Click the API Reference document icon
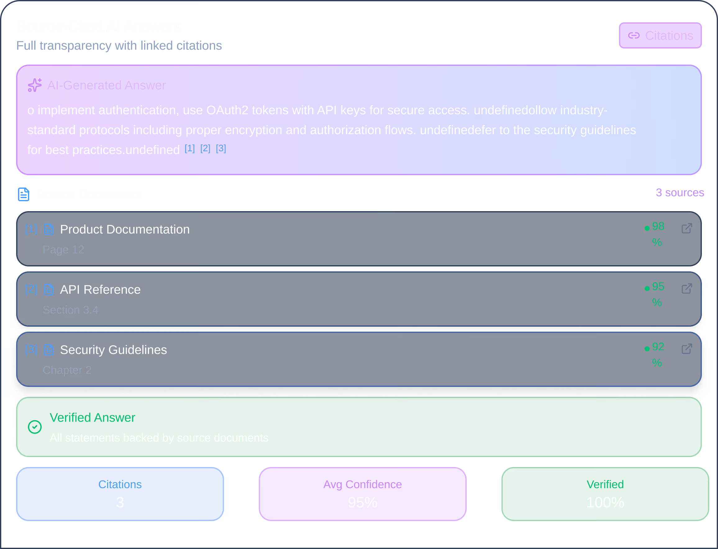 (49, 289)
